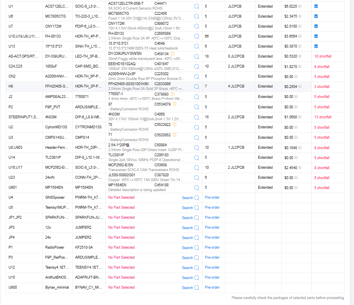Click the warning icon beside C5520852
The width and height of the screenshot is (354, 305).
coord(174,135)
